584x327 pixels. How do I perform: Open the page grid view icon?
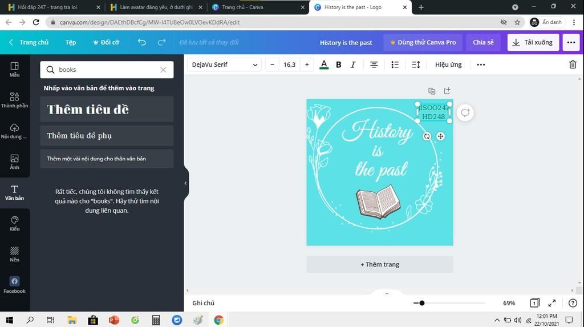click(x=534, y=303)
